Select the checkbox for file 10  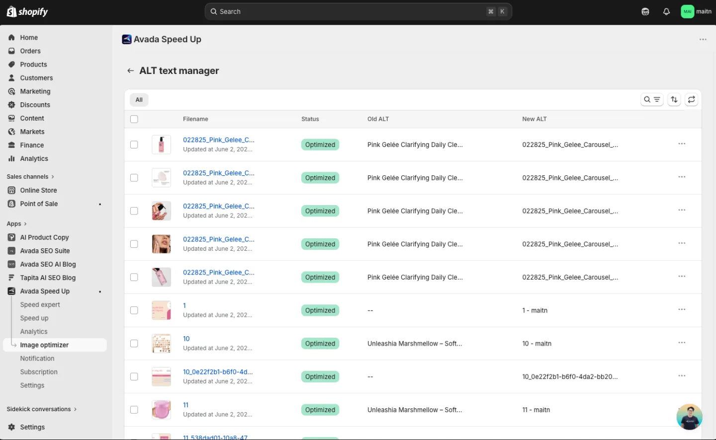[134, 344]
